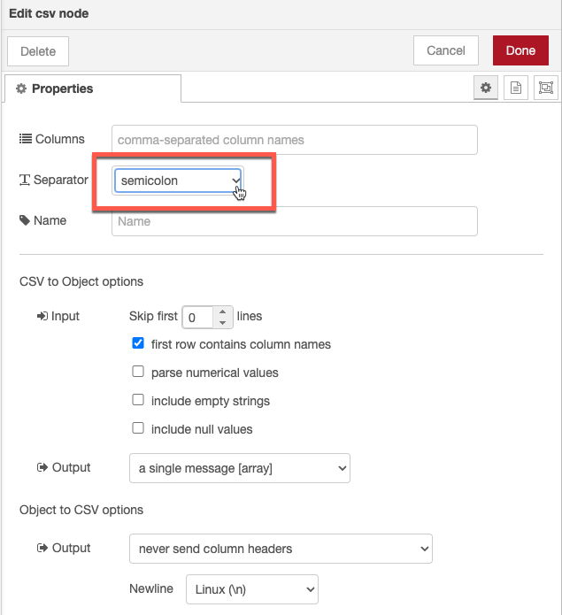Click the Delete button

point(38,51)
